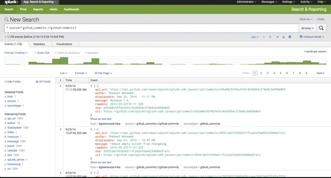Click Close link near Save As
The height and width of the screenshot is (178, 331).
point(320,19)
